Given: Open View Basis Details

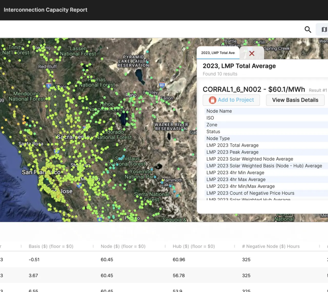Looking at the screenshot, I should pos(295,100).
